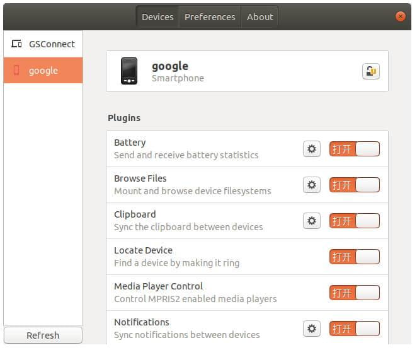Click the red phone icon in sidebar
This screenshot has width=417, height=350.
click(x=16, y=71)
